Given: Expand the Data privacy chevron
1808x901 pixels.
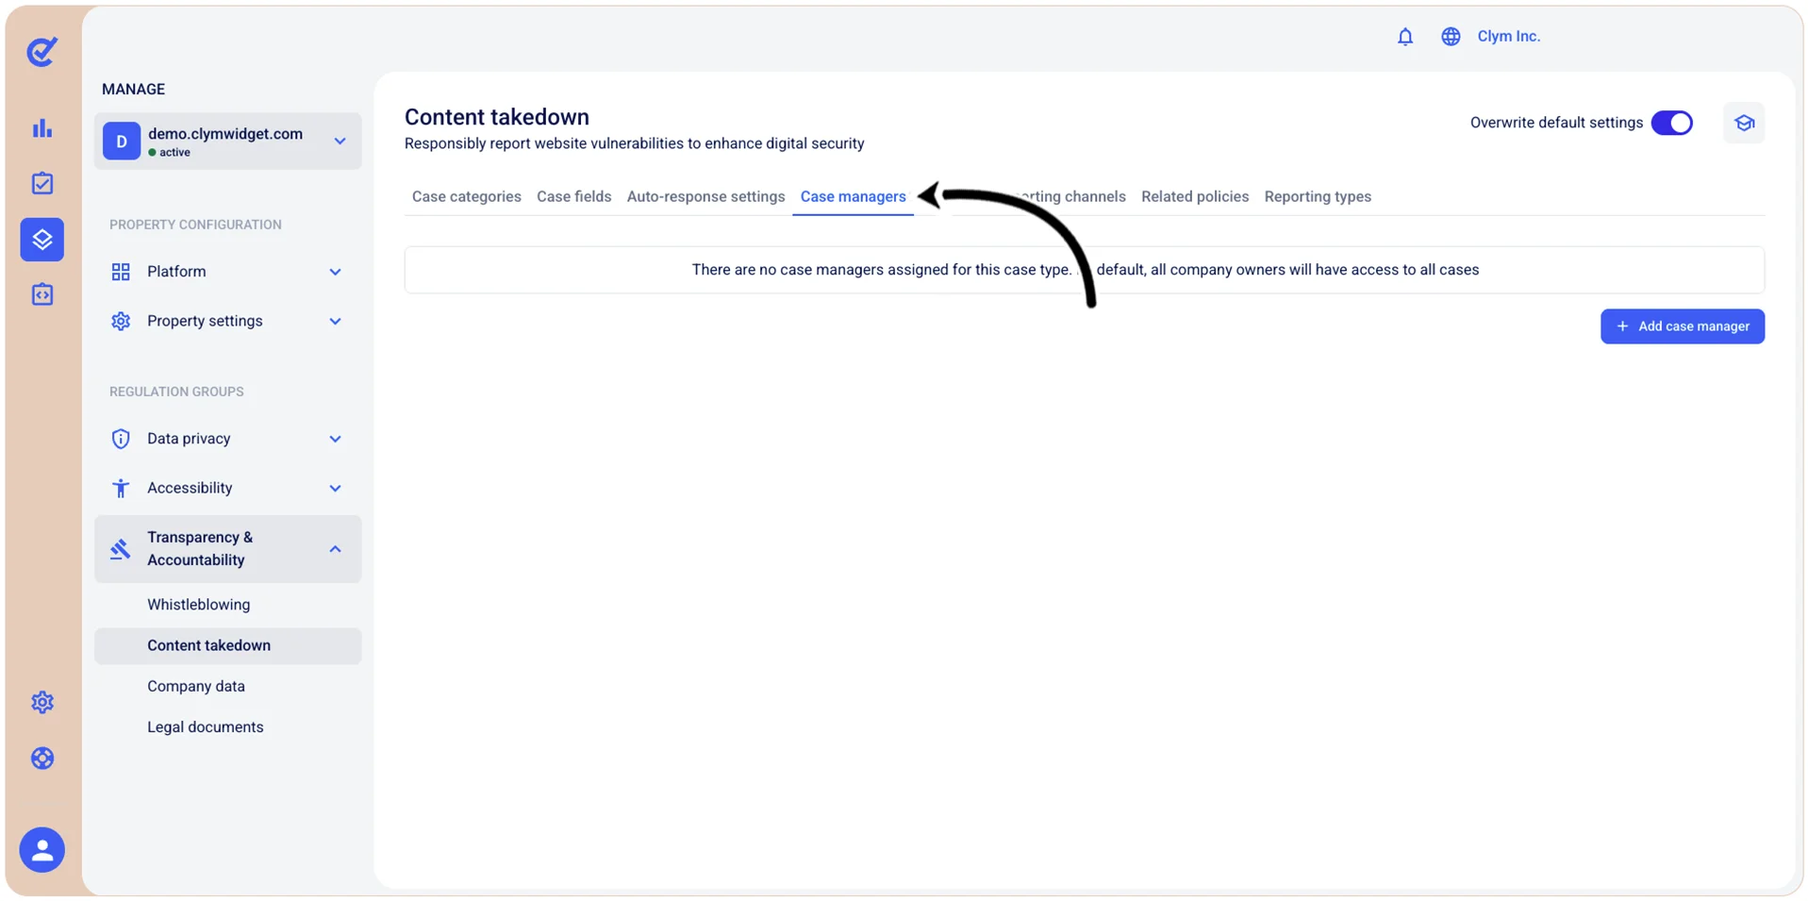Looking at the screenshot, I should 335,439.
